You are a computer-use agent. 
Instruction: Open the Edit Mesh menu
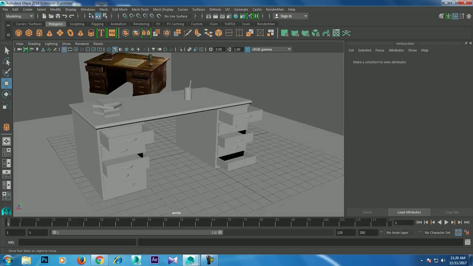pos(120,10)
